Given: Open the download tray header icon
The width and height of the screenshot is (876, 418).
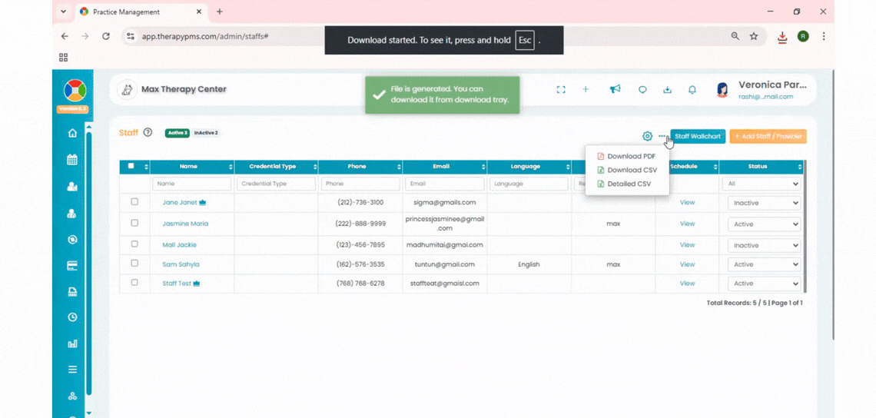Looking at the screenshot, I should tap(667, 89).
